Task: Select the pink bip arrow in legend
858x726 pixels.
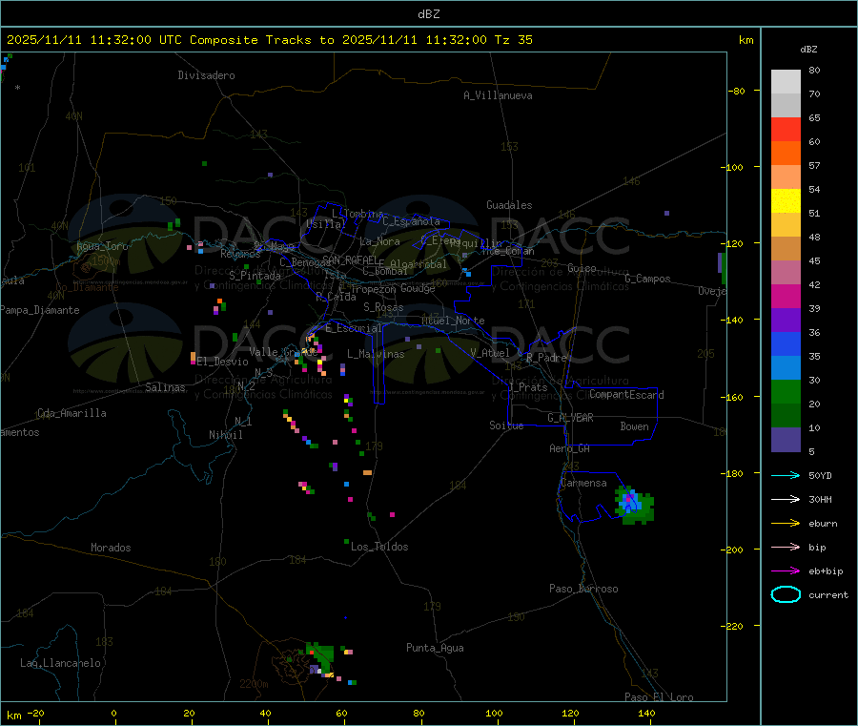Action: 786,547
